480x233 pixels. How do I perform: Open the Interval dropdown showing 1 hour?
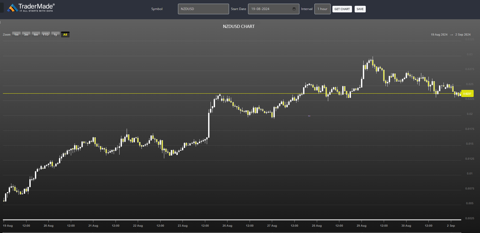(x=322, y=9)
